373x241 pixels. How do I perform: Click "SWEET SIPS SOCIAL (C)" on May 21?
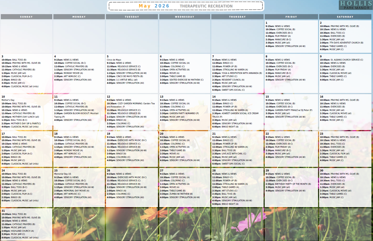coord(233,164)
